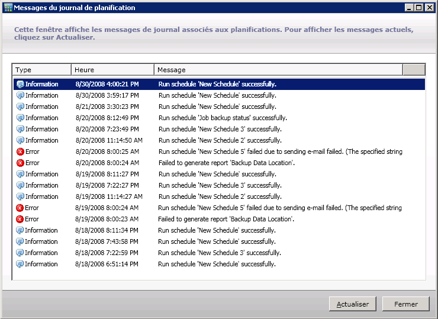Click the Information icon at 8/18/2008 6:51:14 PM
Viewport: 438px width, 319px height.
pos(20,264)
